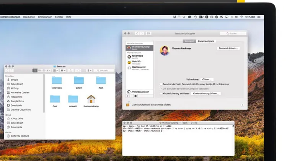Open Dokumente under iCloud in sidebar

16,127
